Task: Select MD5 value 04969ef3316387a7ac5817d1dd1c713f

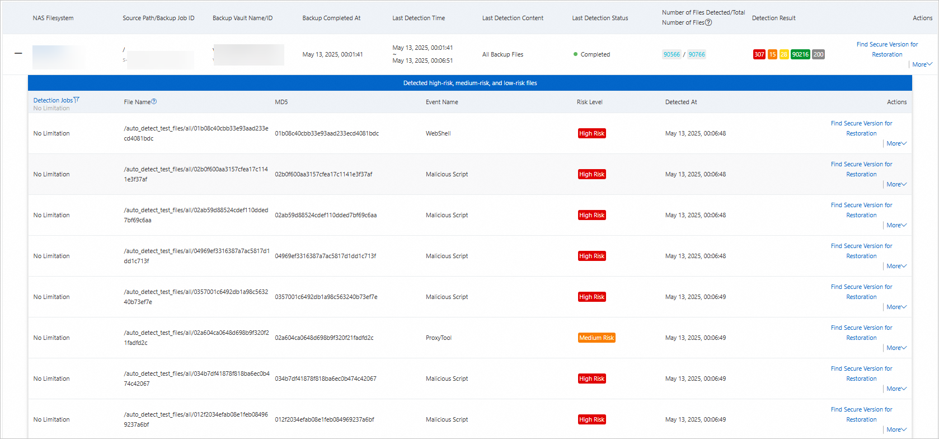Action: (x=326, y=256)
